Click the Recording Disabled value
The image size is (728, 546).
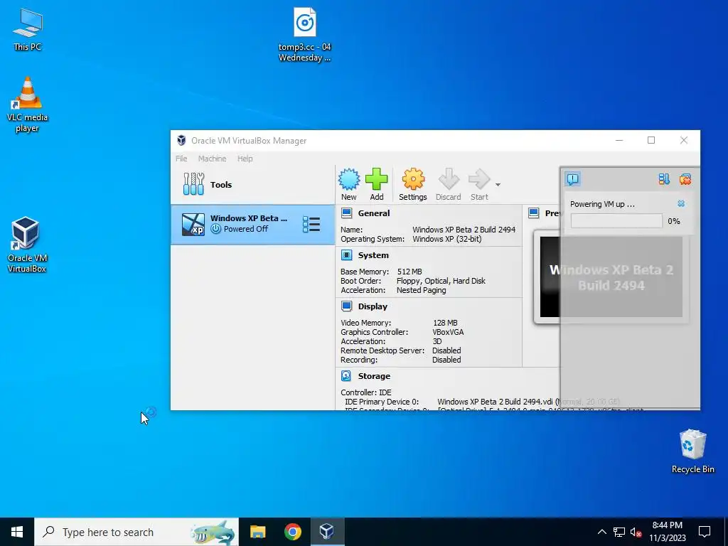pos(446,360)
